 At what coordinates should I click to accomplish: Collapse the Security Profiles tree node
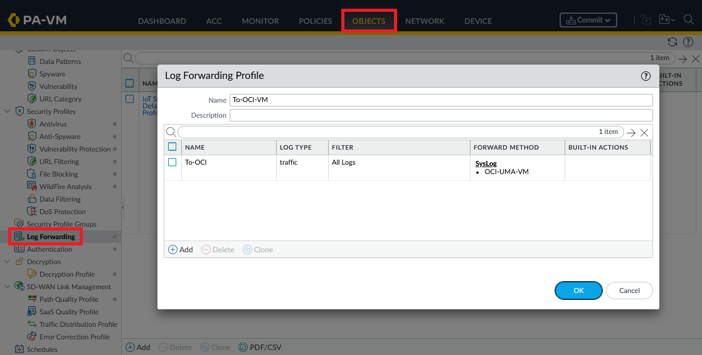pos(8,111)
